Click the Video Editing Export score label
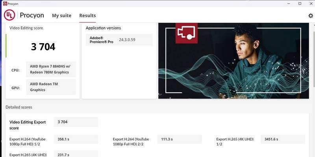Screen dimensions: 315x157 click(28, 125)
